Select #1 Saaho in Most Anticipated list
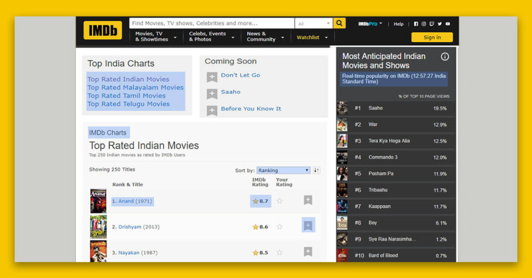The height and width of the screenshot is (278, 532). (x=396, y=108)
